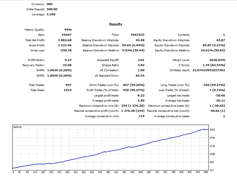Click the 311 balance axis label
237x179 pixels.
(x=212, y=170)
